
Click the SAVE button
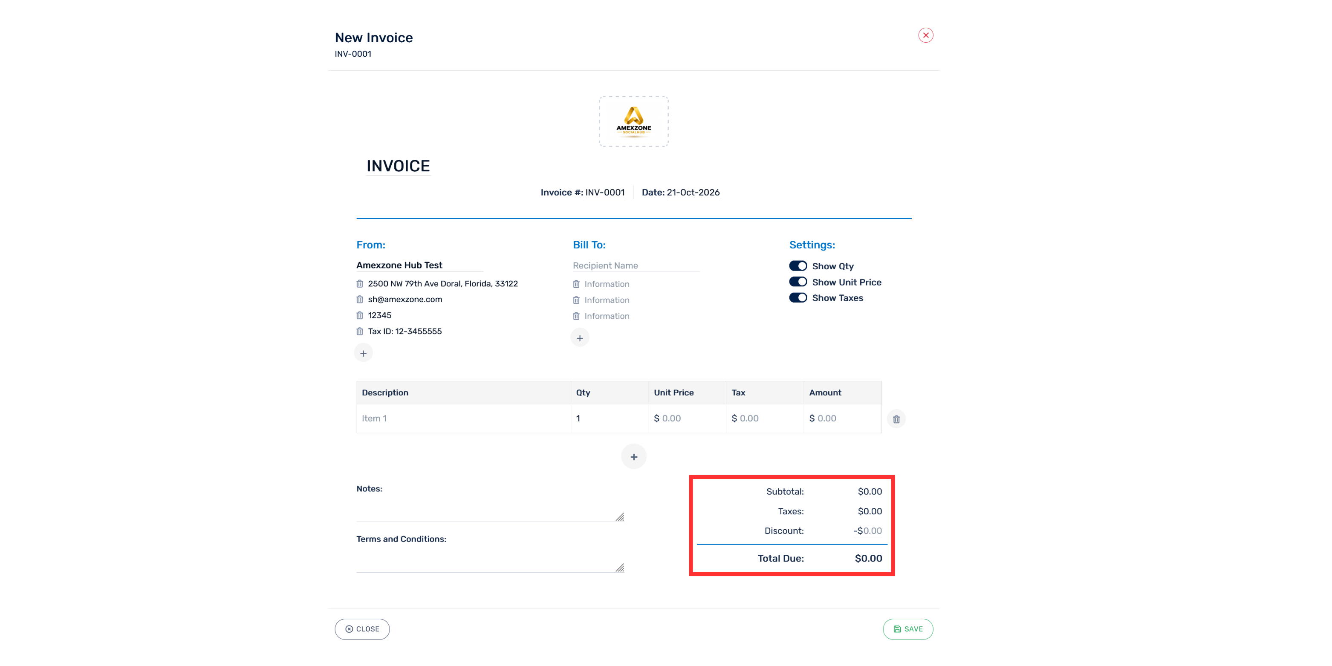[x=908, y=629]
